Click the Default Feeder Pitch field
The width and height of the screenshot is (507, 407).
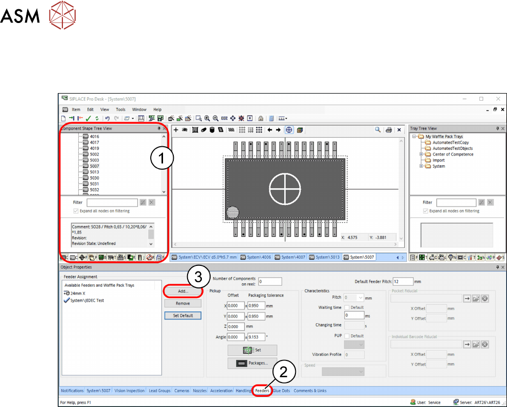pos(403,281)
